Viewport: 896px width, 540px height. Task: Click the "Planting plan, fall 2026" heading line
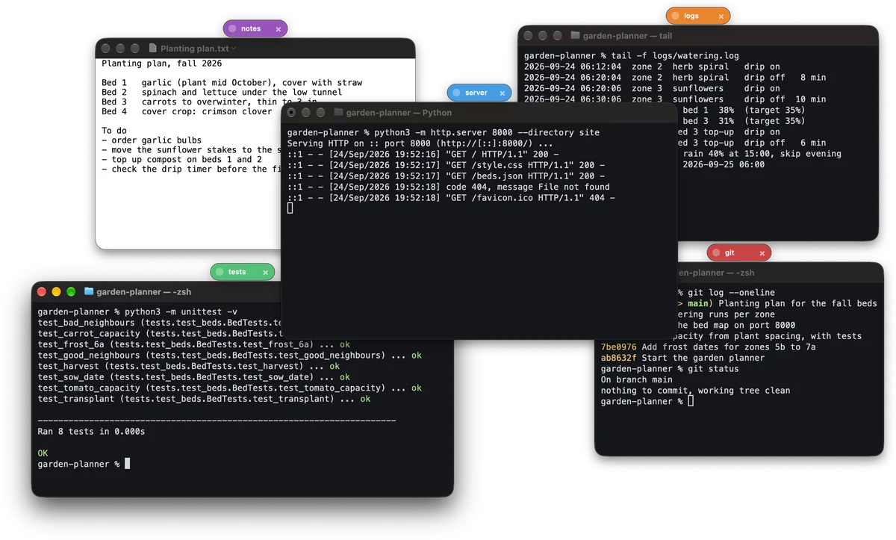coord(161,64)
